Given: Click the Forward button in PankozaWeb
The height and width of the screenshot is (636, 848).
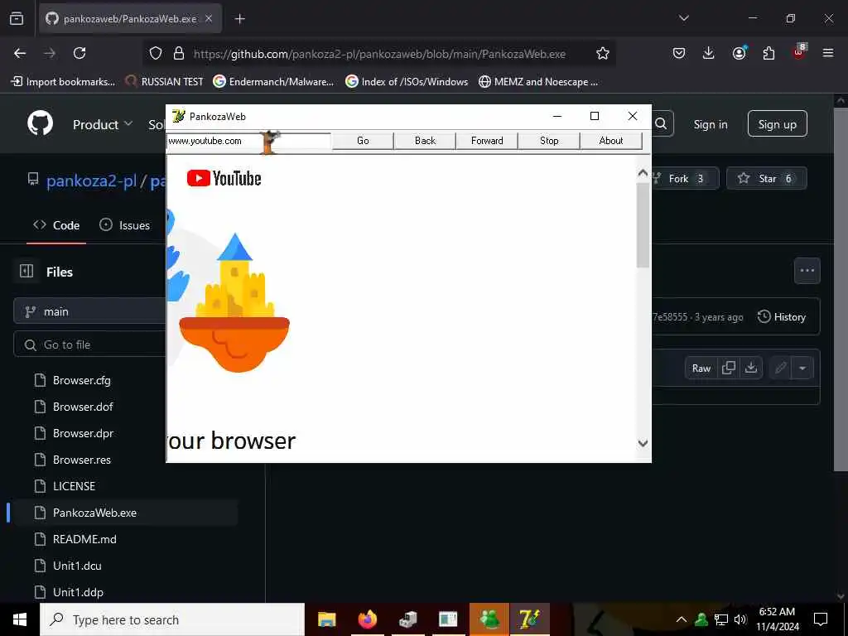Looking at the screenshot, I should (x=487, y=141).
